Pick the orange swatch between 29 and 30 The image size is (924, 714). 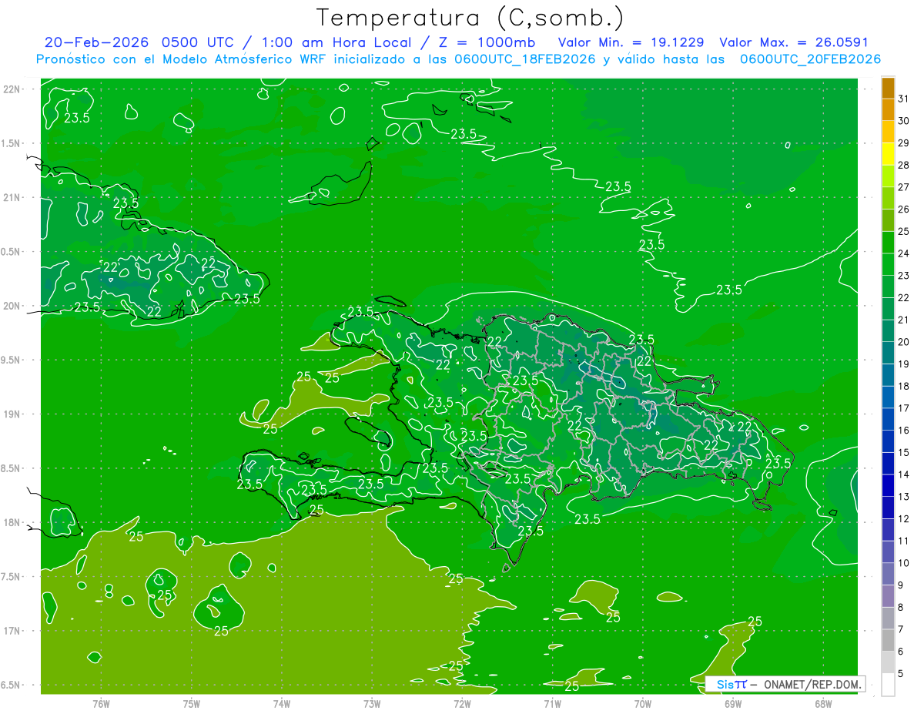888,132
